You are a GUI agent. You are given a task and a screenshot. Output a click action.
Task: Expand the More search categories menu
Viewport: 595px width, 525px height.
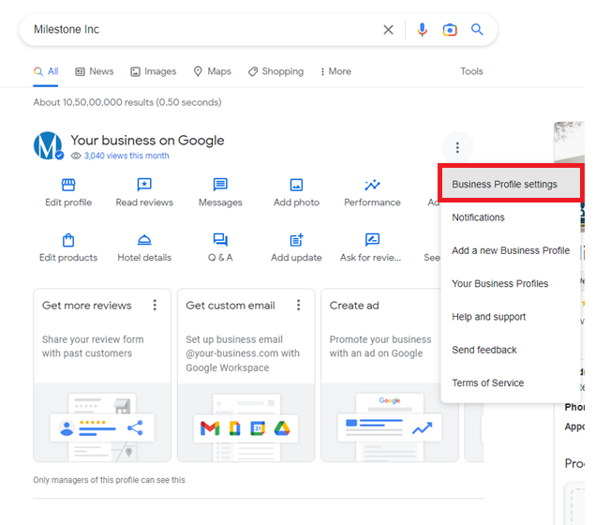tap(335, 71)
